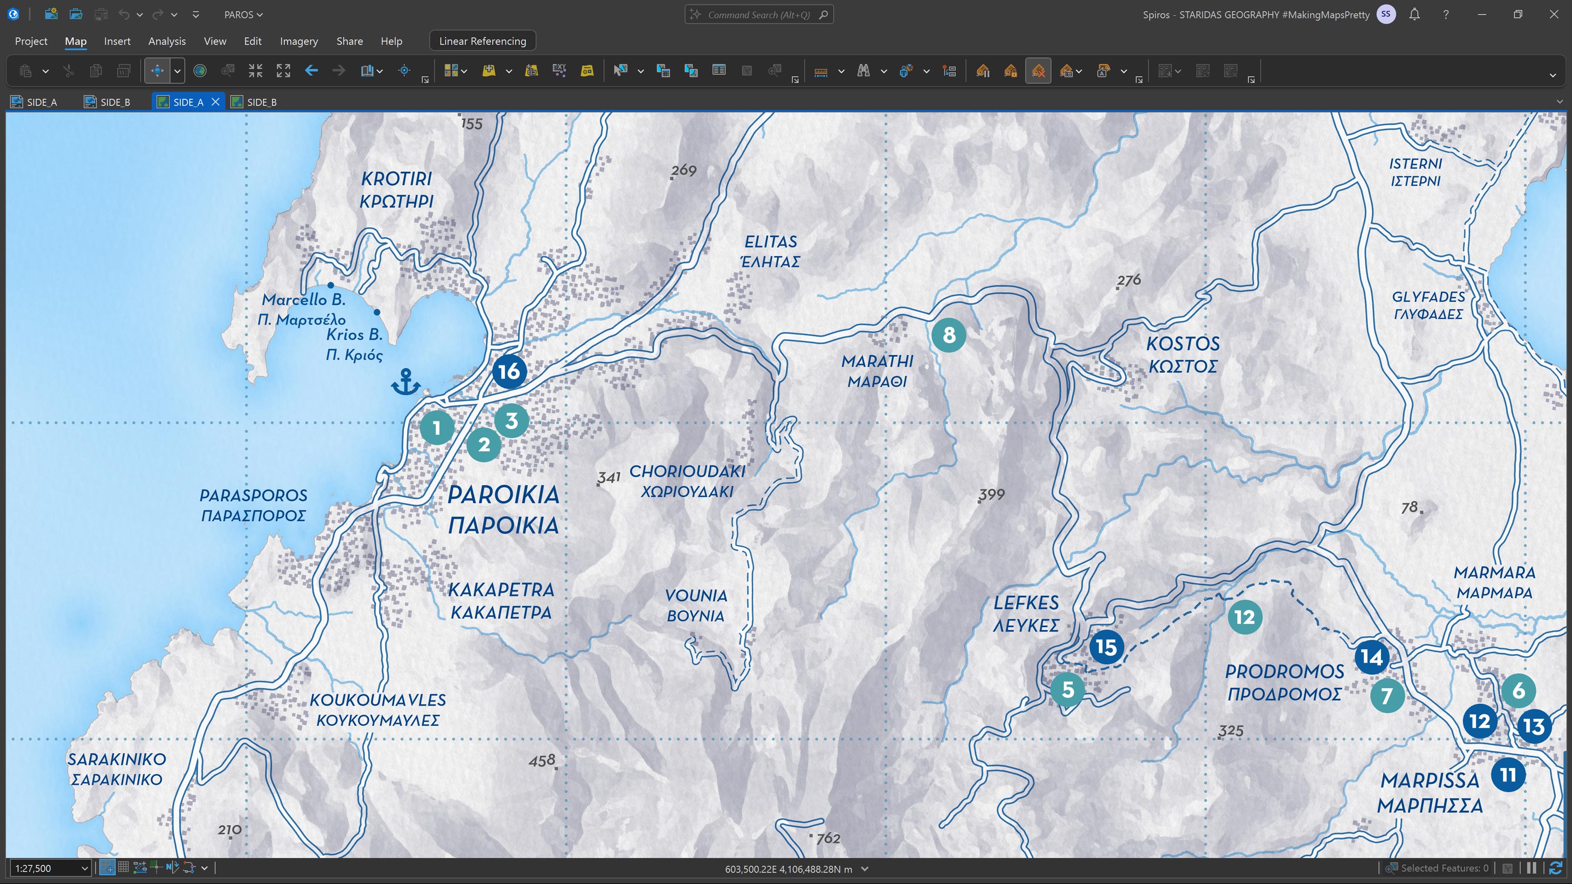Viewport: 1572px width, 884px height.
Task: Open the Measure ruler tool
Action: (x=821, y=71)
